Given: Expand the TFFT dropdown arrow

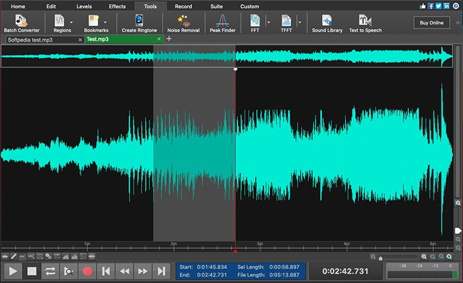Looking at the screenshot, I should coord(300,22).
